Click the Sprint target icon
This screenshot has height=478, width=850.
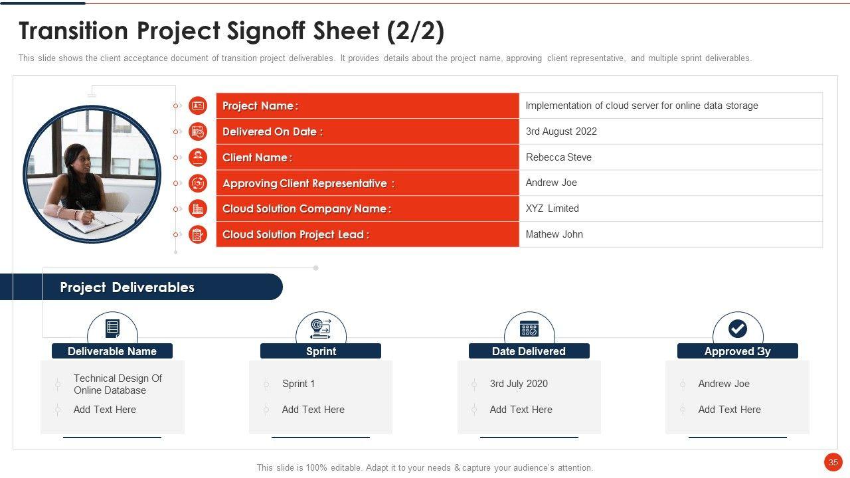[x=321, y=328]
